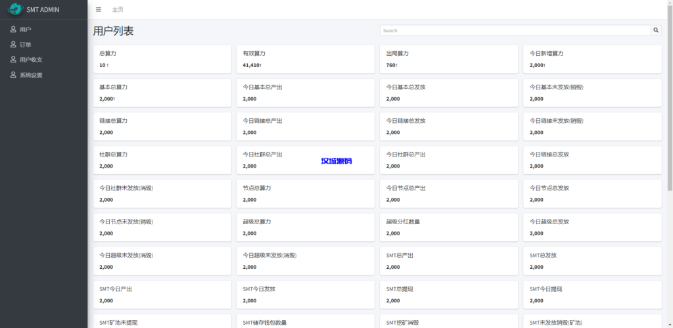Select the SMT储存钱包数量 card title

click(265, 323)
